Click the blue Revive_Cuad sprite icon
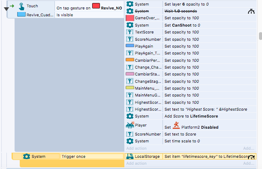 click(x=21, y=15)
